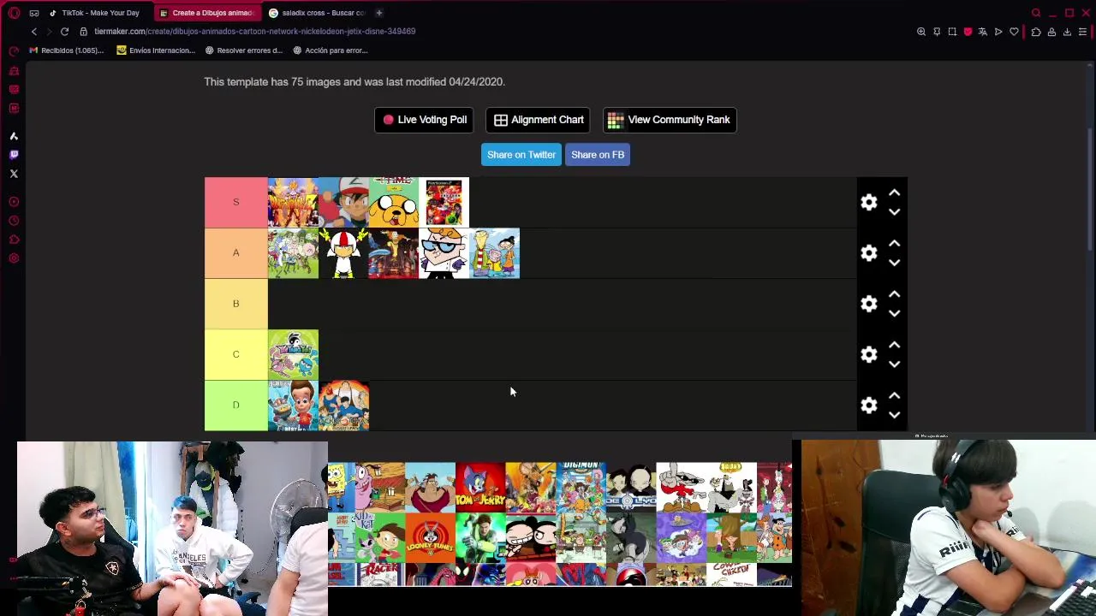The image size is (1096, 616).
Task: Open the Envíos Internacion... bookmark
Action: (x=156, y=50)
